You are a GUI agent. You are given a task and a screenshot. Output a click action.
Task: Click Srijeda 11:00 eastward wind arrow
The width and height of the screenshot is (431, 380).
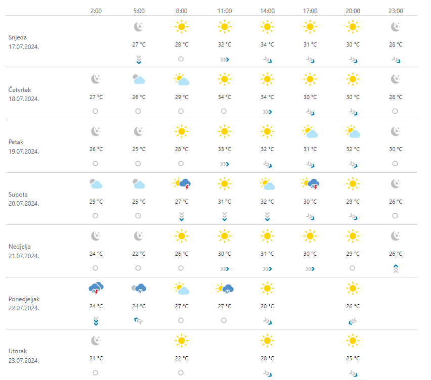(x=225, y=60)
